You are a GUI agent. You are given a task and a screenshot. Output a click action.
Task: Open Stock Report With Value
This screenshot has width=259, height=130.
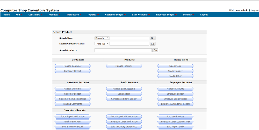click(73, 117)
